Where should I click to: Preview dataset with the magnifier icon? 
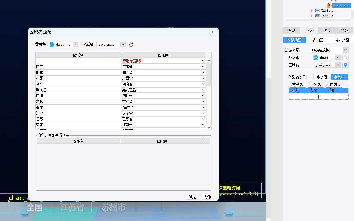pyautogui.click(x=345, y=58)
